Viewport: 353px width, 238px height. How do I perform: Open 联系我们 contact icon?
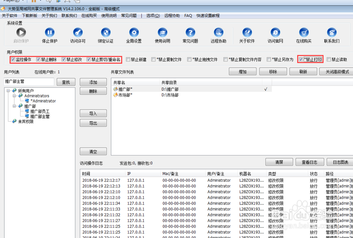[x=332, y=33]
